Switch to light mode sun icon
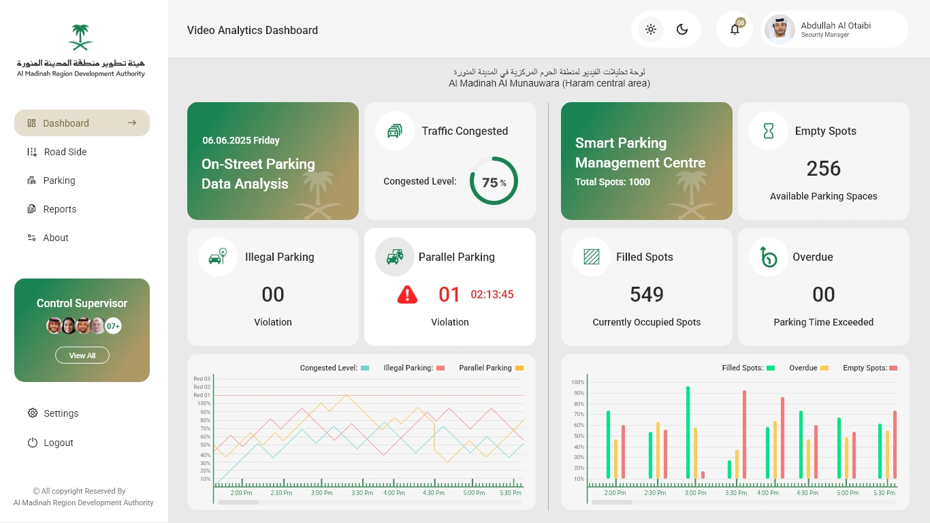 651,29
